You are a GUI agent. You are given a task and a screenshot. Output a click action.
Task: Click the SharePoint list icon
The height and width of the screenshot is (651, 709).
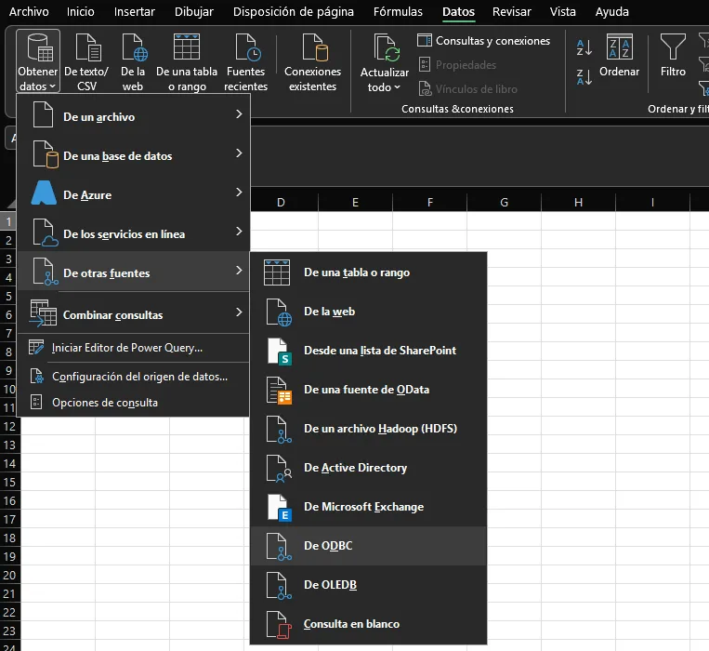point(279,352)
